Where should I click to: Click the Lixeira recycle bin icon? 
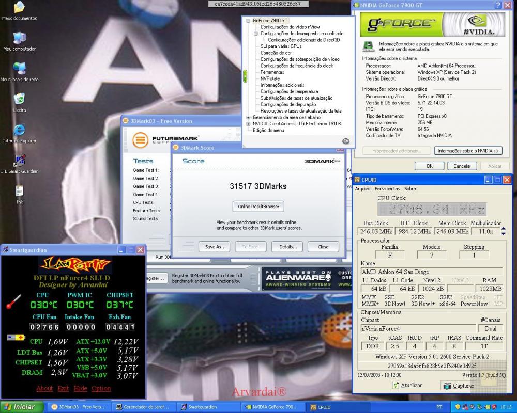click(19, 99)
